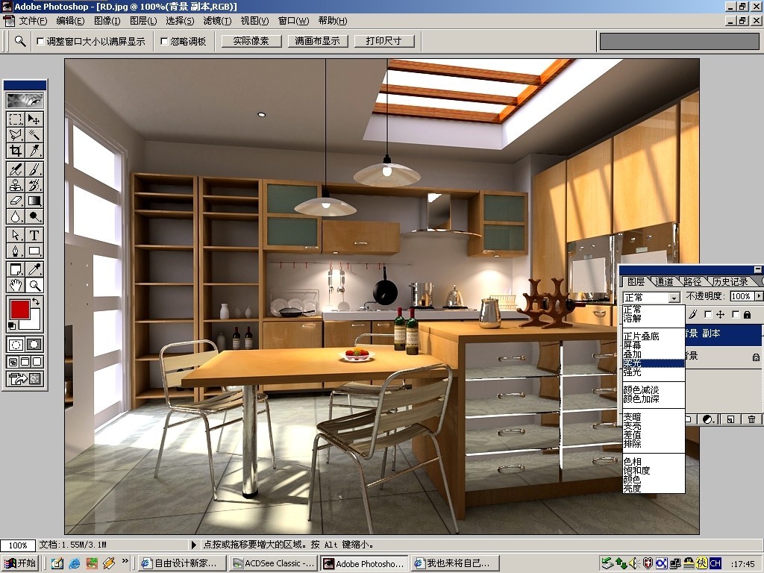Switch to the 通道 tab
This screenshot has width=764, height=573.
[x=664, y=281]
